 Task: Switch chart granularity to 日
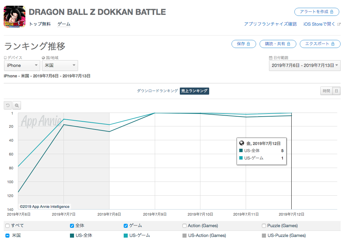point(337,91)
